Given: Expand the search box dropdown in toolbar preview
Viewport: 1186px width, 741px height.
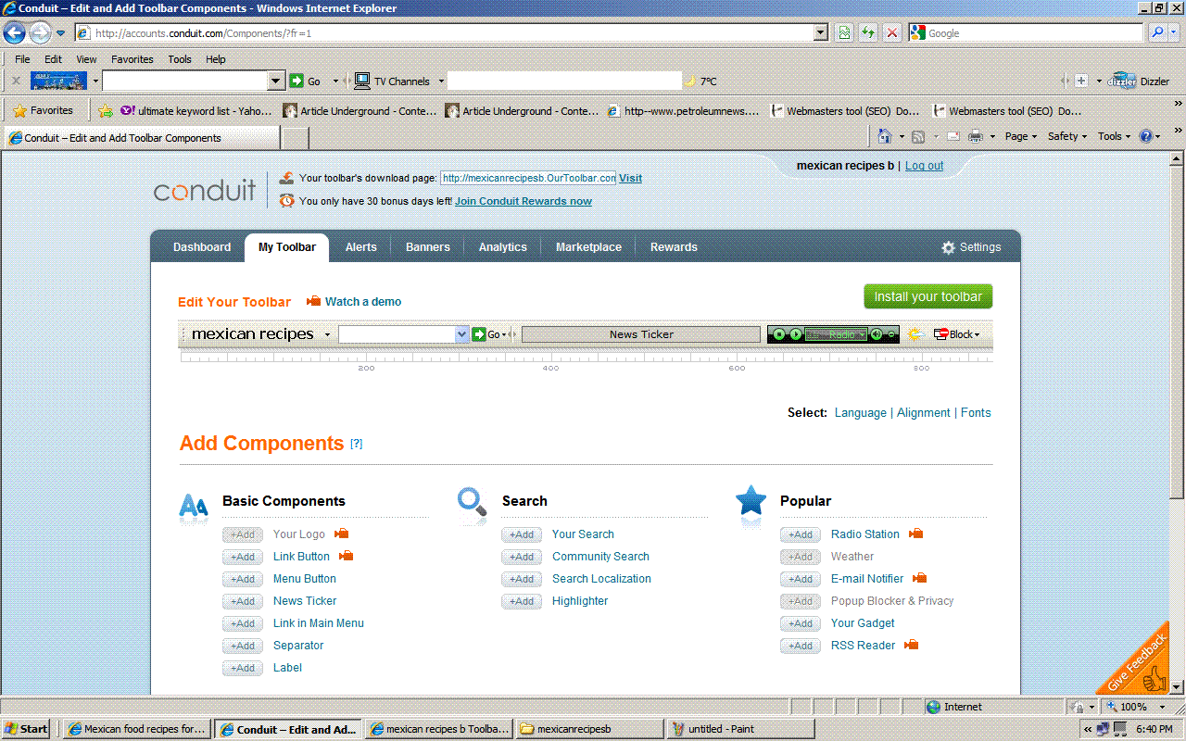Looking at the screenshot, I should (x=462, y=334).
